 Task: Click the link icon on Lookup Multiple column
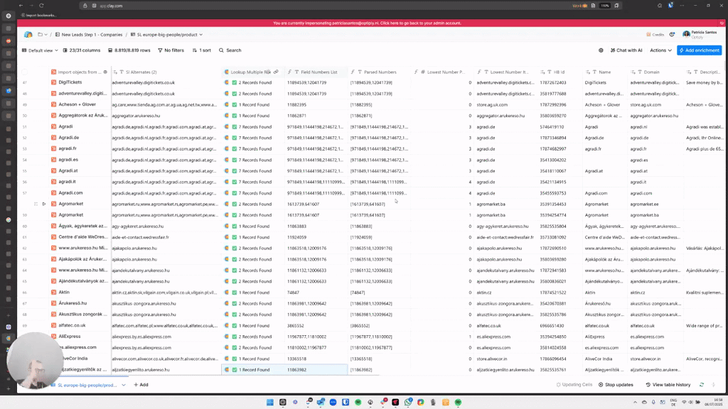[276, 72]
